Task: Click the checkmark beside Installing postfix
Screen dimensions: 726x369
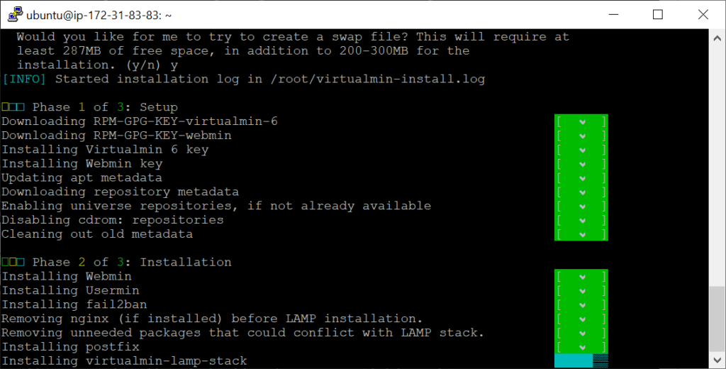Action: tap(581, 347)
